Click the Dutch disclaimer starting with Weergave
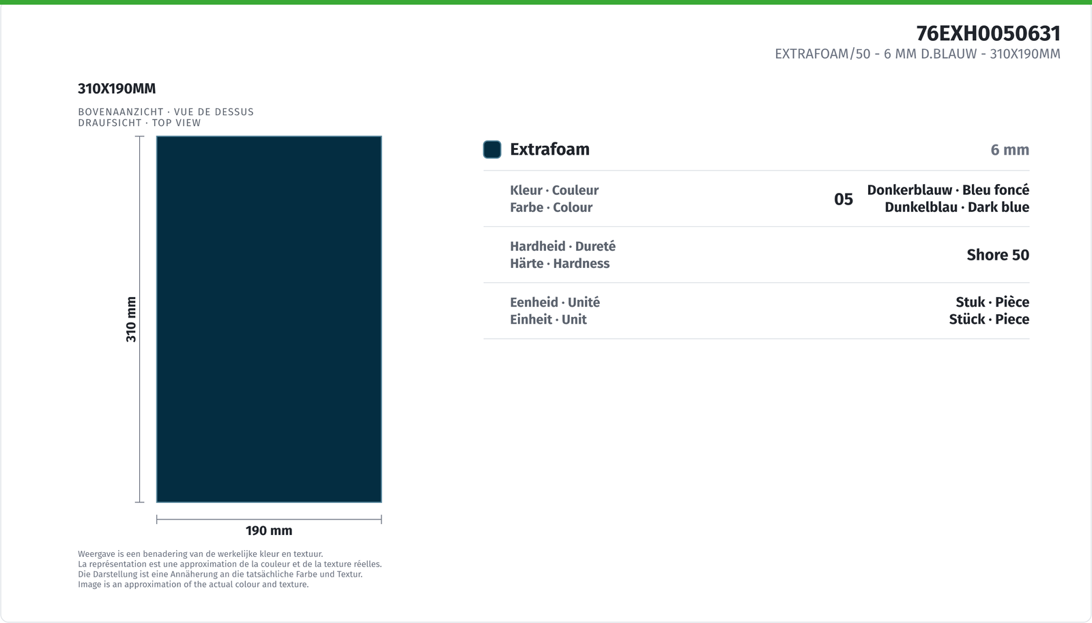This screenshot has width=1092, height=623. (201, 554)
